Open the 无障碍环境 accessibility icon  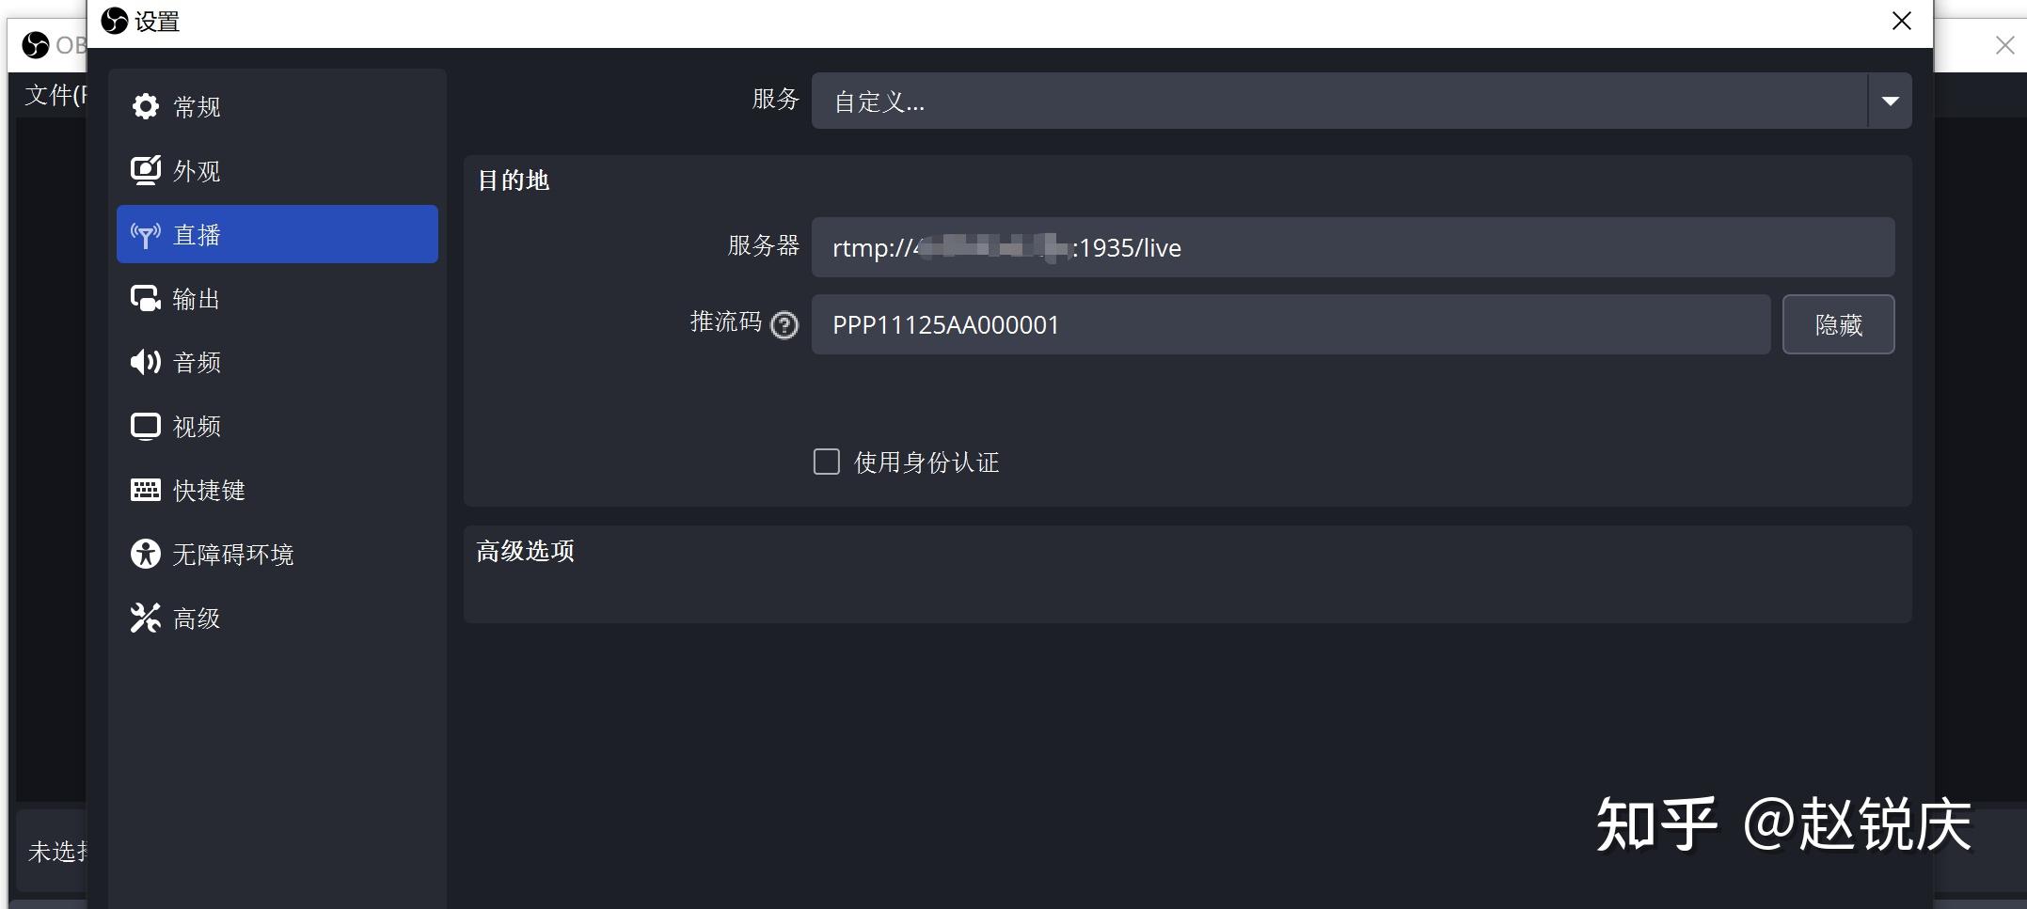point(146,554)
